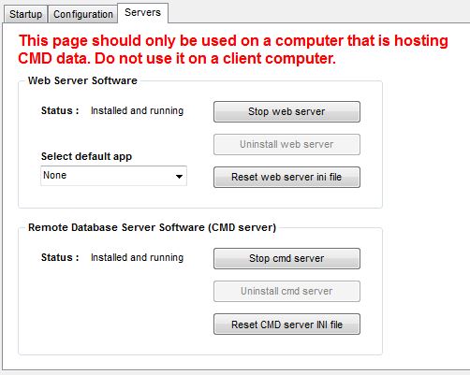Screen dimensions: 470x375
Task: Click the greyed-out Uninstall web server button
Action: [286, 144]
